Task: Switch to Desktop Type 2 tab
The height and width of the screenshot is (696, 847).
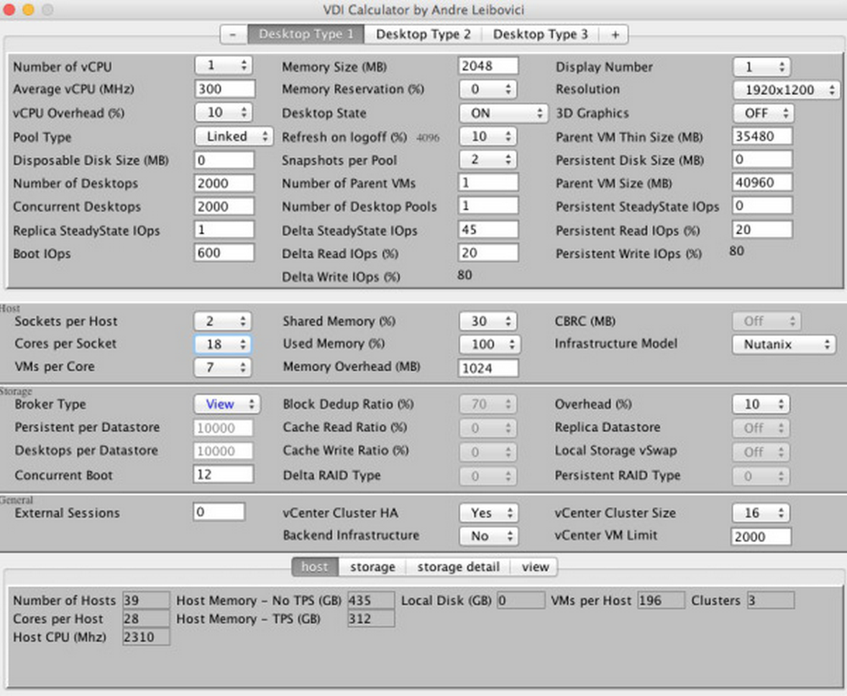Action: tap(423, 35)
